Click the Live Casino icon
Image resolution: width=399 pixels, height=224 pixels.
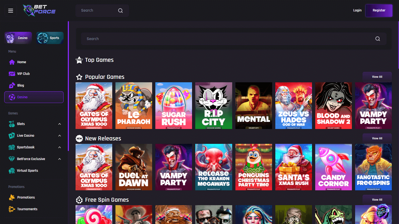click(12, 135)
